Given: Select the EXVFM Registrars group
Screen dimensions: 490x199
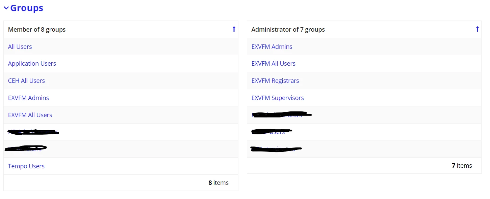Looking at the screenshot, I should coord(275,81).
